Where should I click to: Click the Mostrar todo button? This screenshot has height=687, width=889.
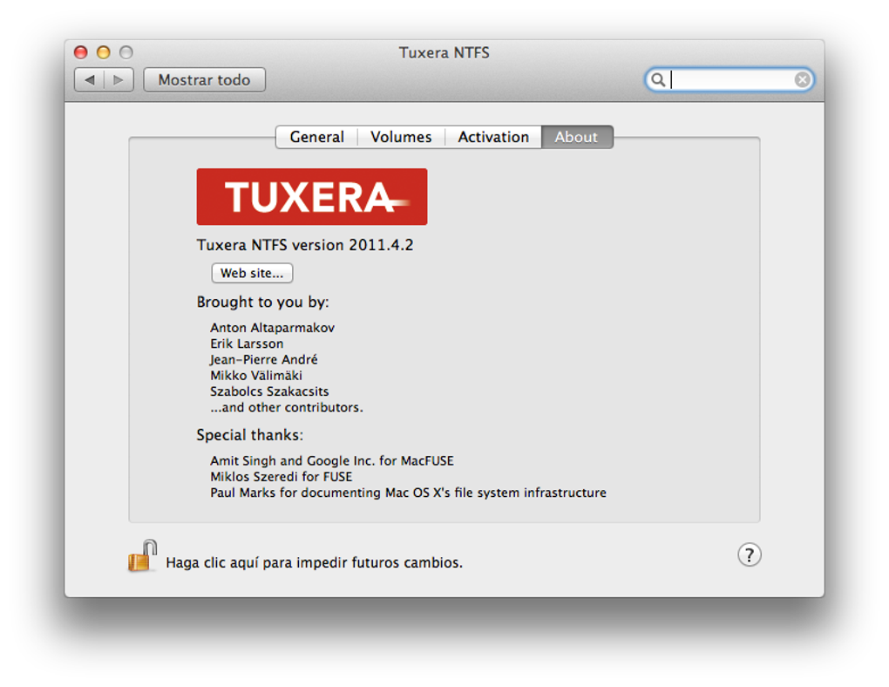pyautogui.click(x=204, y=80)
